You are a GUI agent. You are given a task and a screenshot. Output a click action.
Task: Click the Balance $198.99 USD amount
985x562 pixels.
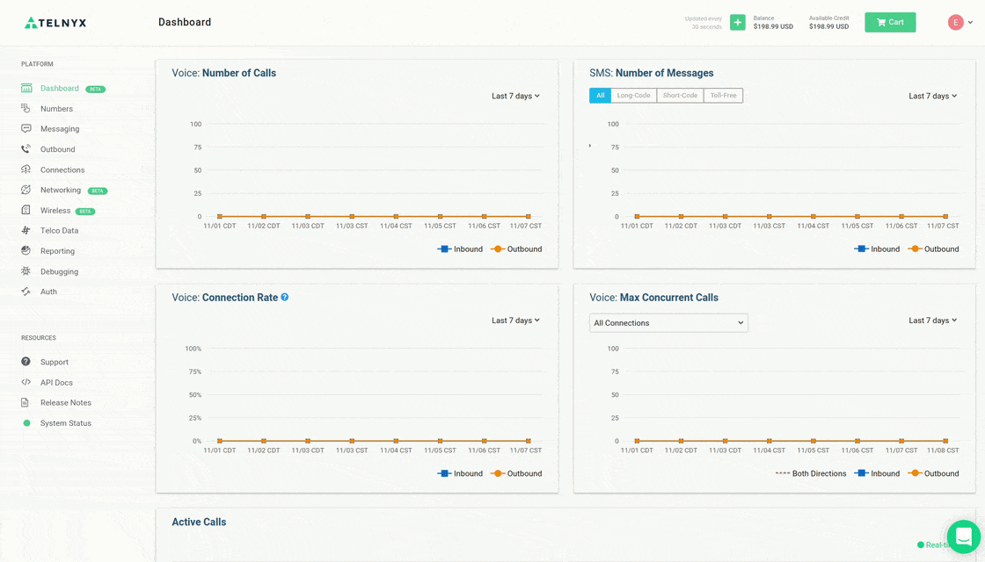pyautogui.click(x=773, y=27)
